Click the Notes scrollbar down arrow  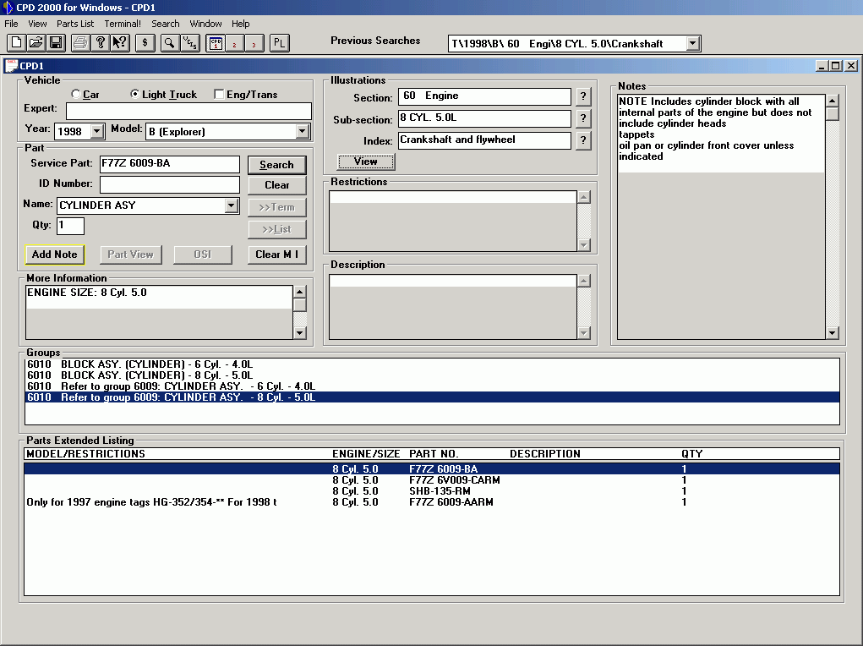coord(833,332)
